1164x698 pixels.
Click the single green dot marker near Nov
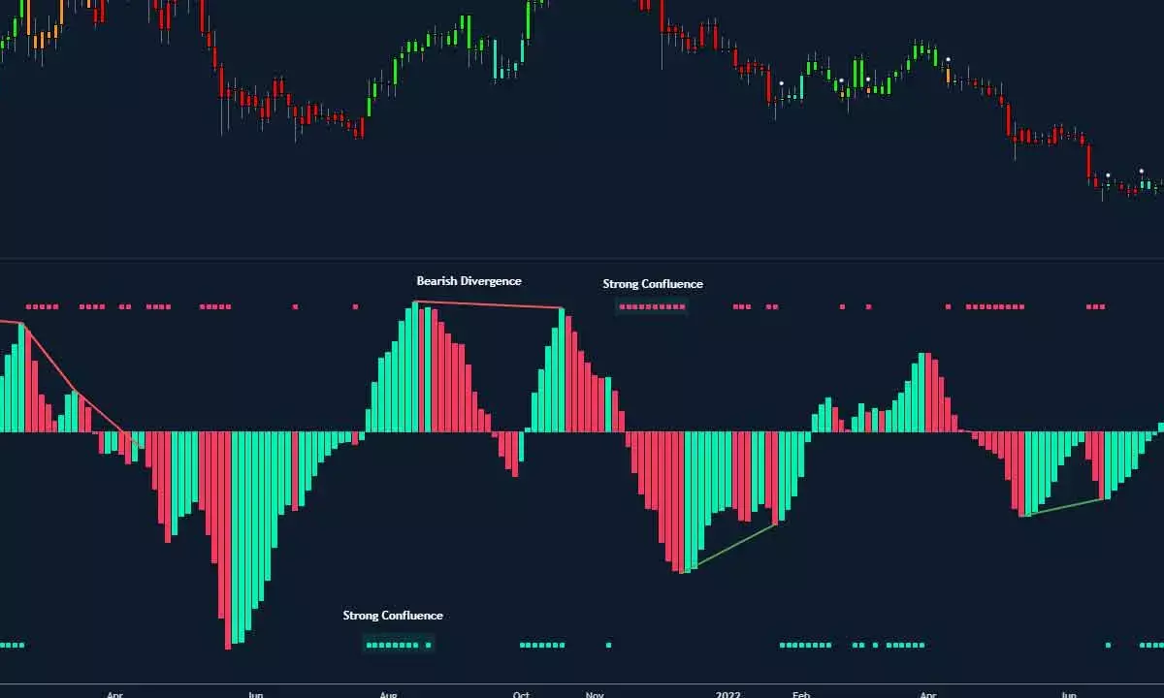coord(608,644)
